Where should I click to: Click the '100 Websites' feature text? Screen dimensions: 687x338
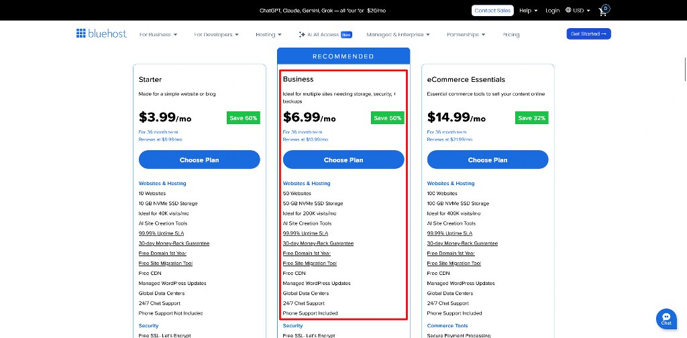442,194
